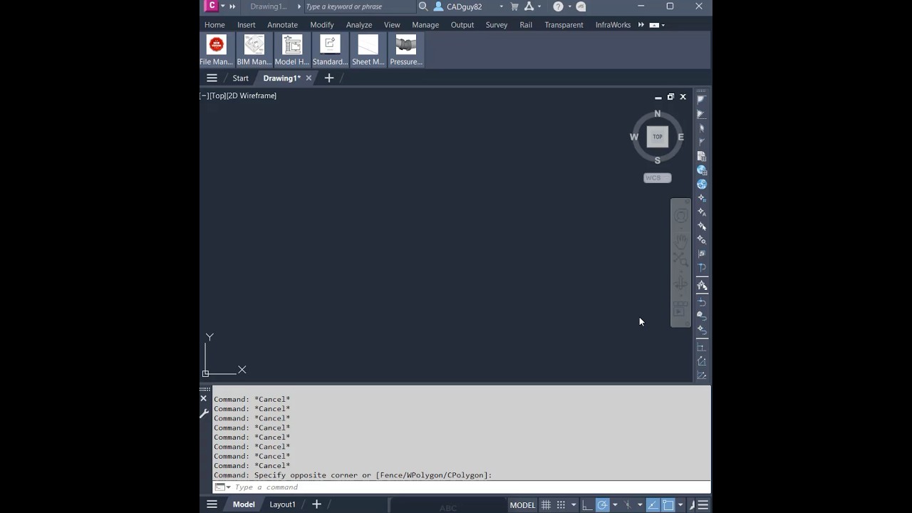Open ShowMotion in navigation bar

click(681, 309)
